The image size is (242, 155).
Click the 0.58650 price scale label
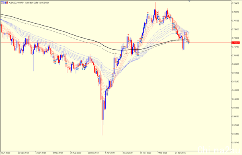click(x=235, y=116)
